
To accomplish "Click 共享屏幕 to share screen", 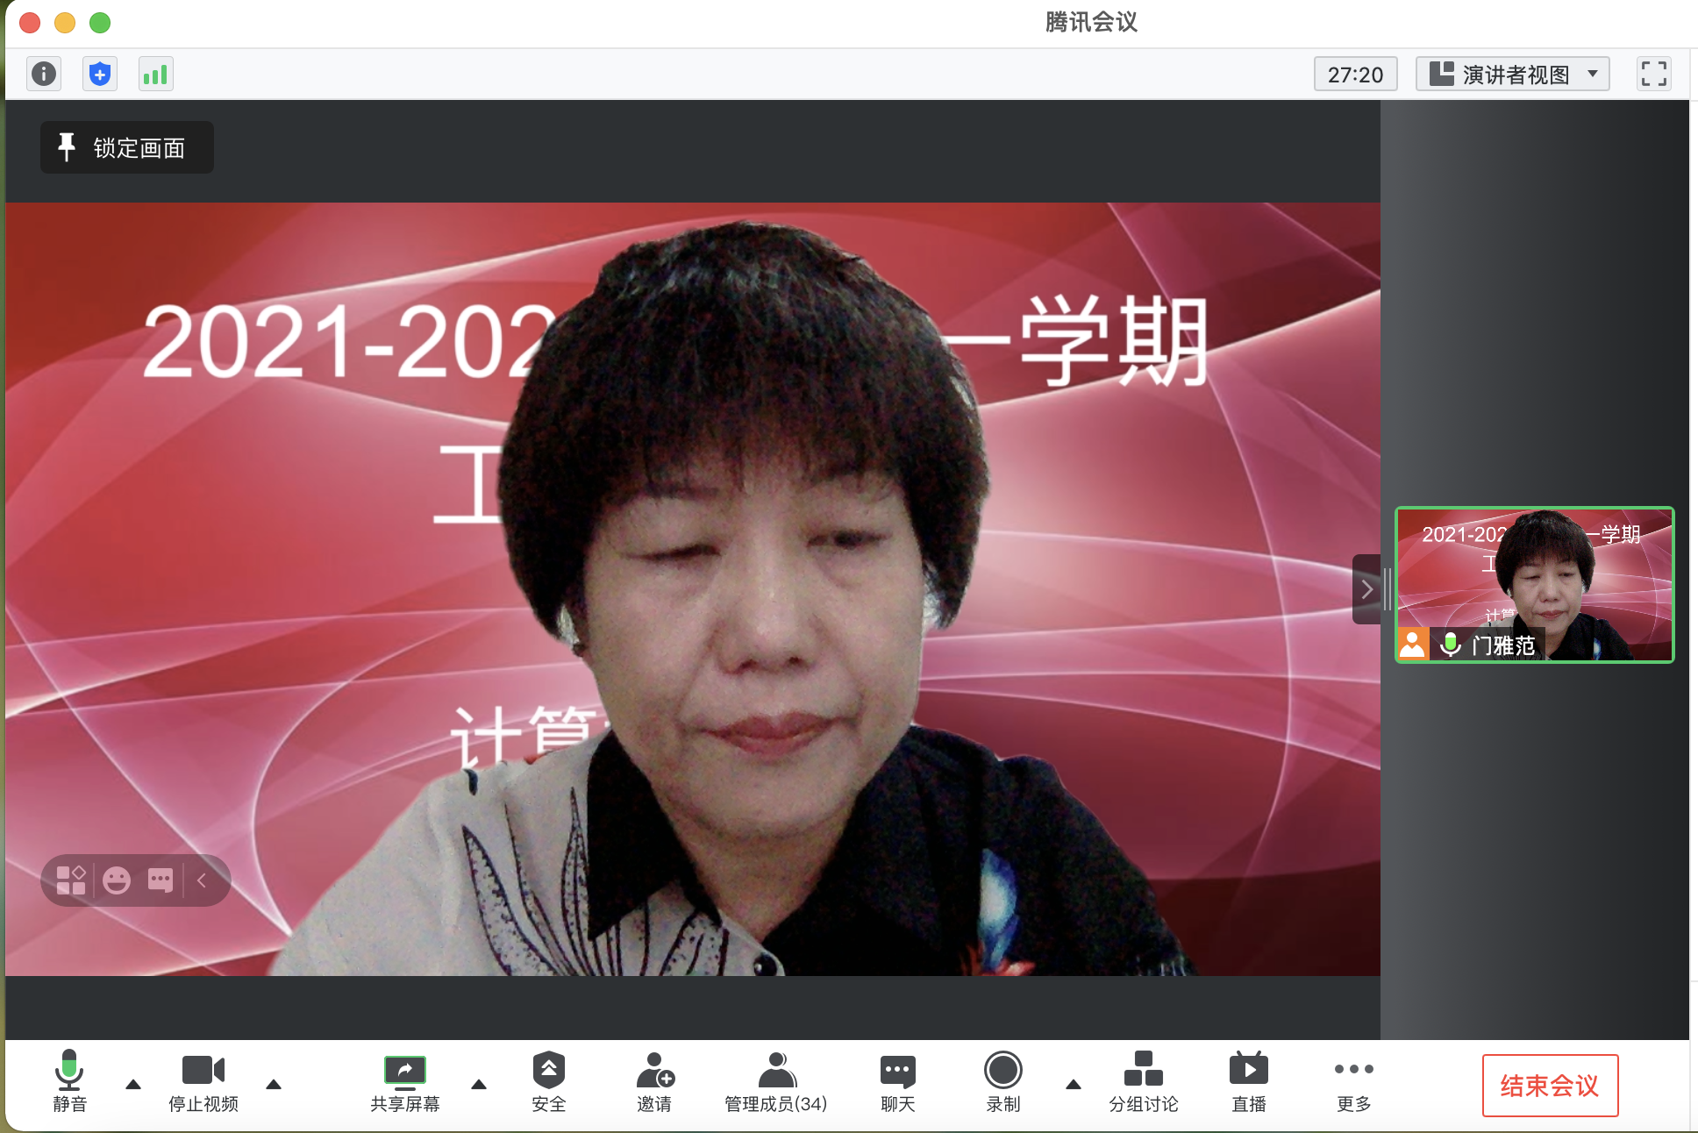I will click(405, 1081).
